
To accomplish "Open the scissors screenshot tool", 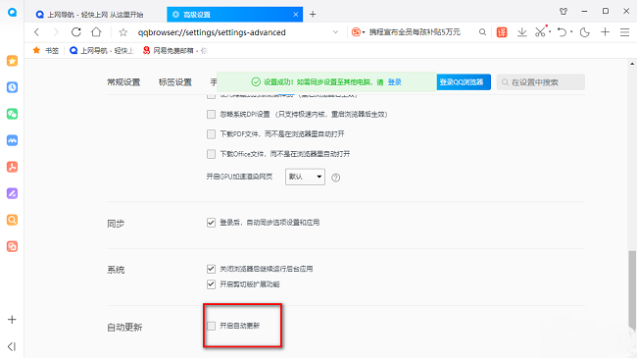I will [x=540, y=31].
